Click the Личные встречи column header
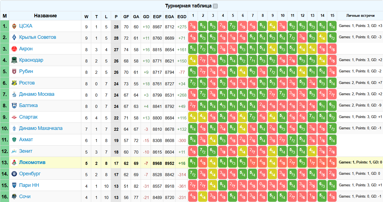383x202 pixels. (360, 16)
